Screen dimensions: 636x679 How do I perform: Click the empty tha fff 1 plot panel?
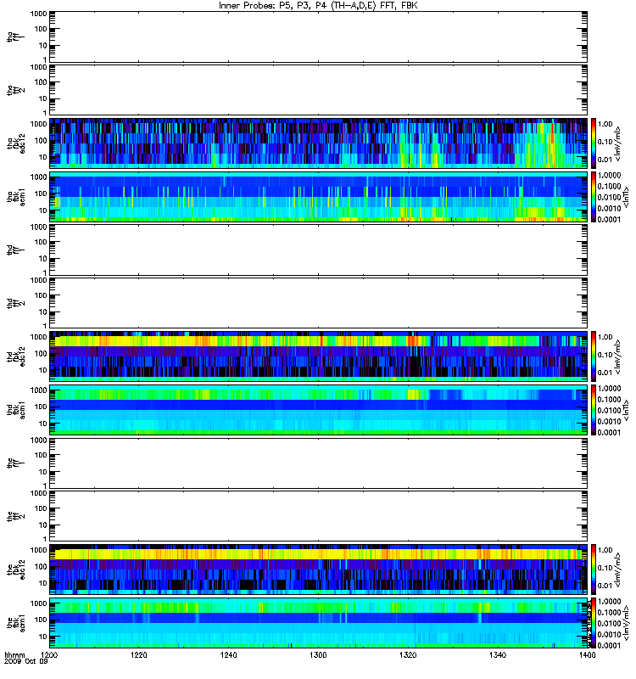318,36
